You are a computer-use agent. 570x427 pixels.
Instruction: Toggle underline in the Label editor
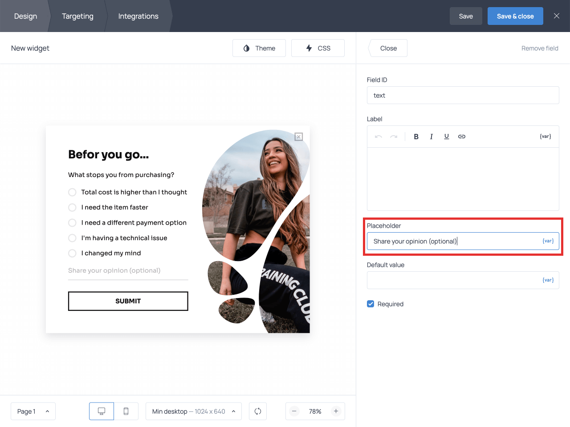(446, 137)
